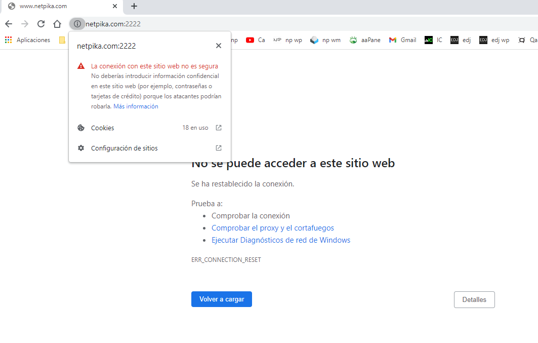Image resolution: width=538 pixels, height=343 pixels.
Task: Open the Aplicaciones apps grid
Action: click(x=27, y=40)
